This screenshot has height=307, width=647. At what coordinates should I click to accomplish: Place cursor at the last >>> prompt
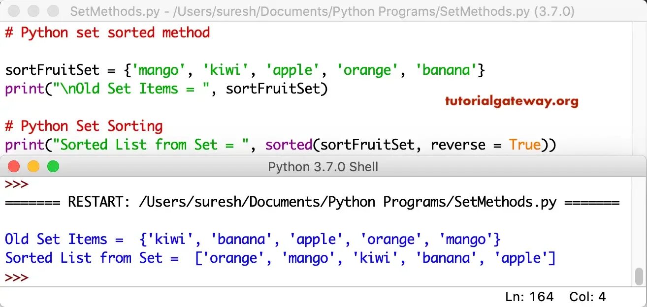[17, 277]
